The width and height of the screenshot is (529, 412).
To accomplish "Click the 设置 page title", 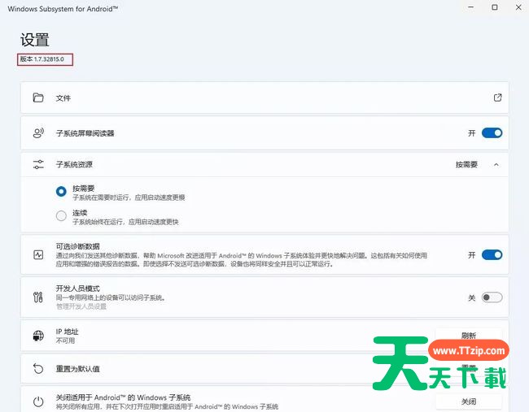I will click(x=35, y=40).
